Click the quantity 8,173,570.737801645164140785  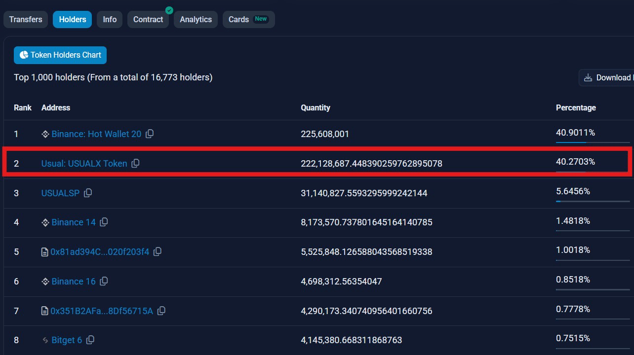click(x=366, y=222)
